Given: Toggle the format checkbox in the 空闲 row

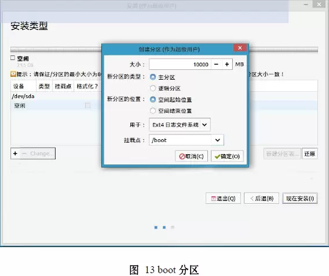Looking at the screenshot, I should pos(87,106).
